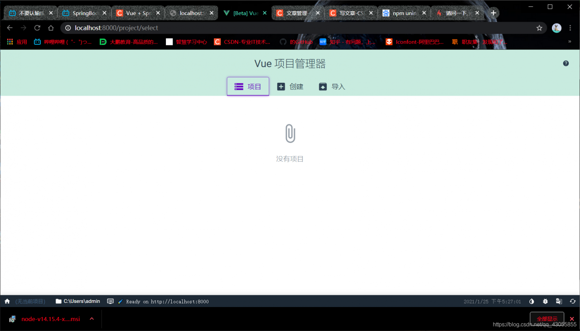Expand the node-v14.15.4 download chevron
580x331 pixels.
pos(92,319)
